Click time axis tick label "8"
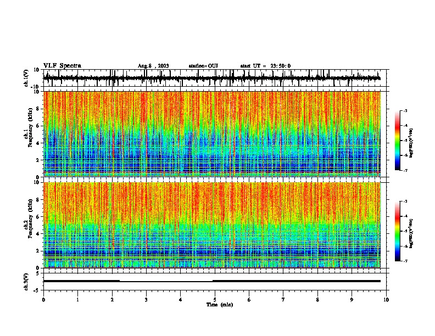Viewport: 435px width, 336px height. click(317, 300)
